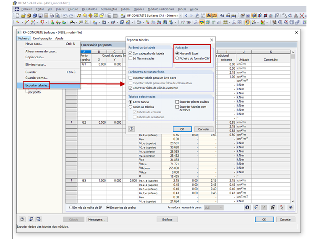Open Ajuda menu in RF-CONCRETE window
The image size is (319, 239).
[x=59, y=38]
